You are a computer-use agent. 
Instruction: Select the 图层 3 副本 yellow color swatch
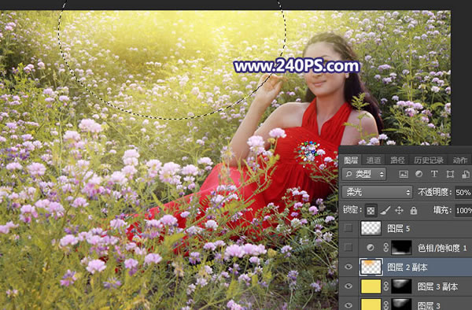[371, 286]
